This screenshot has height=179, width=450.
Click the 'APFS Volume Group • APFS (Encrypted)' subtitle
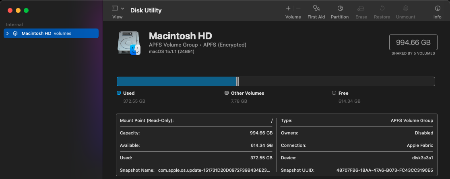(x=198, y=45)
